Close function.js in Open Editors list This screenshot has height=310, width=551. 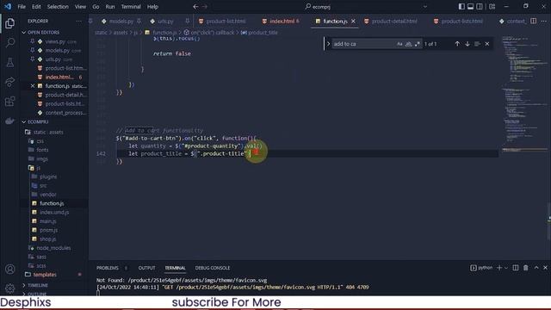(x=33, y=86)
